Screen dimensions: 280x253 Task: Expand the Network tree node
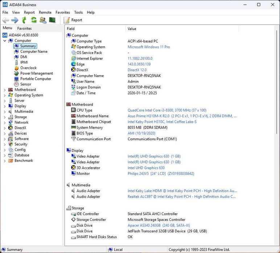5,123
